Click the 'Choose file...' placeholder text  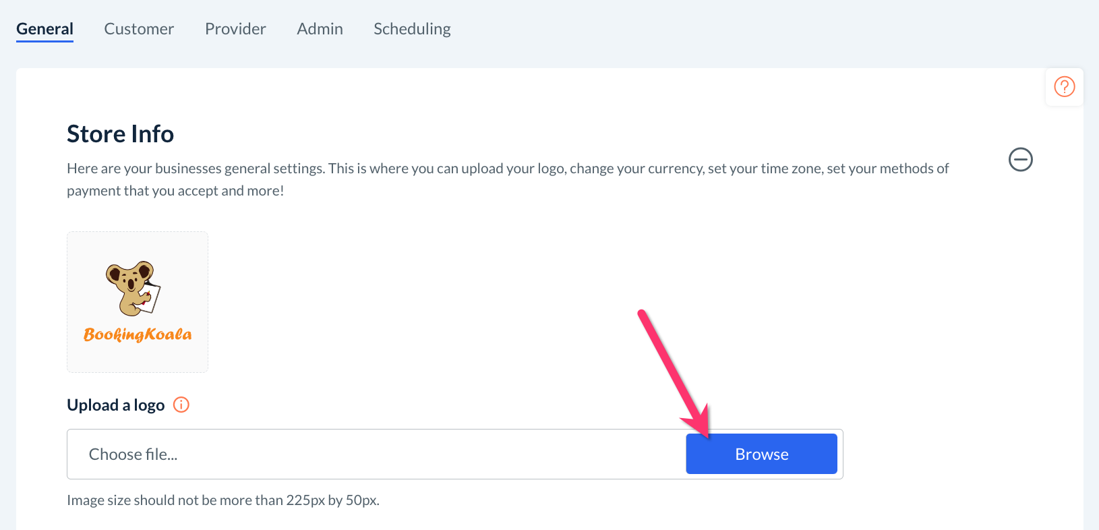pyautogui.click(x=133, y=454)
